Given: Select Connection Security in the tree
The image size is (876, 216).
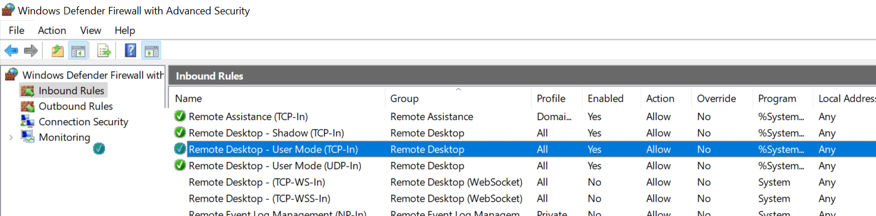Looking at the screenshot, I should (x=83, y=122).
